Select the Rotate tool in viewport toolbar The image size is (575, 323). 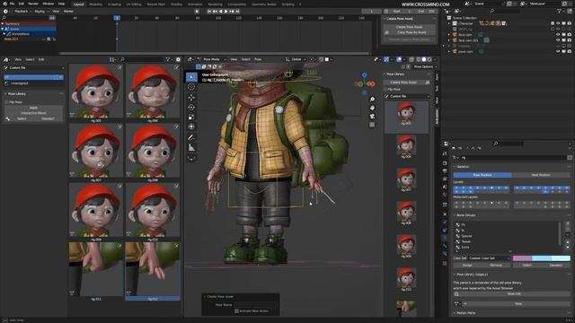pos(191,108)
